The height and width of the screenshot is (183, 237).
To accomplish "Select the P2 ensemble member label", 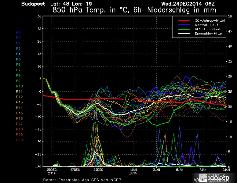I will tap(18, 43).
